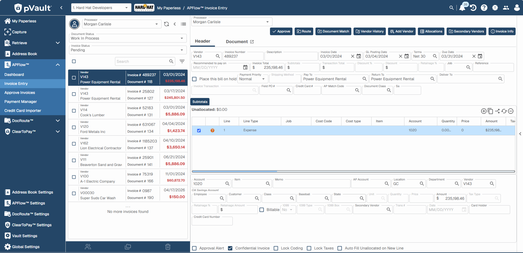The width and height of the screenshot is (523, 253).
Task: Enable Place this bill on hold
Action: pyautogui.click(x=194, y=79)
